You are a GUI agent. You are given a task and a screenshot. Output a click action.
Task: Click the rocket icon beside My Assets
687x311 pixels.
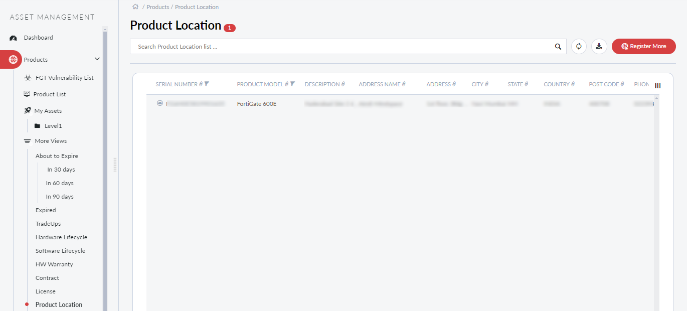tap(28, 110)
